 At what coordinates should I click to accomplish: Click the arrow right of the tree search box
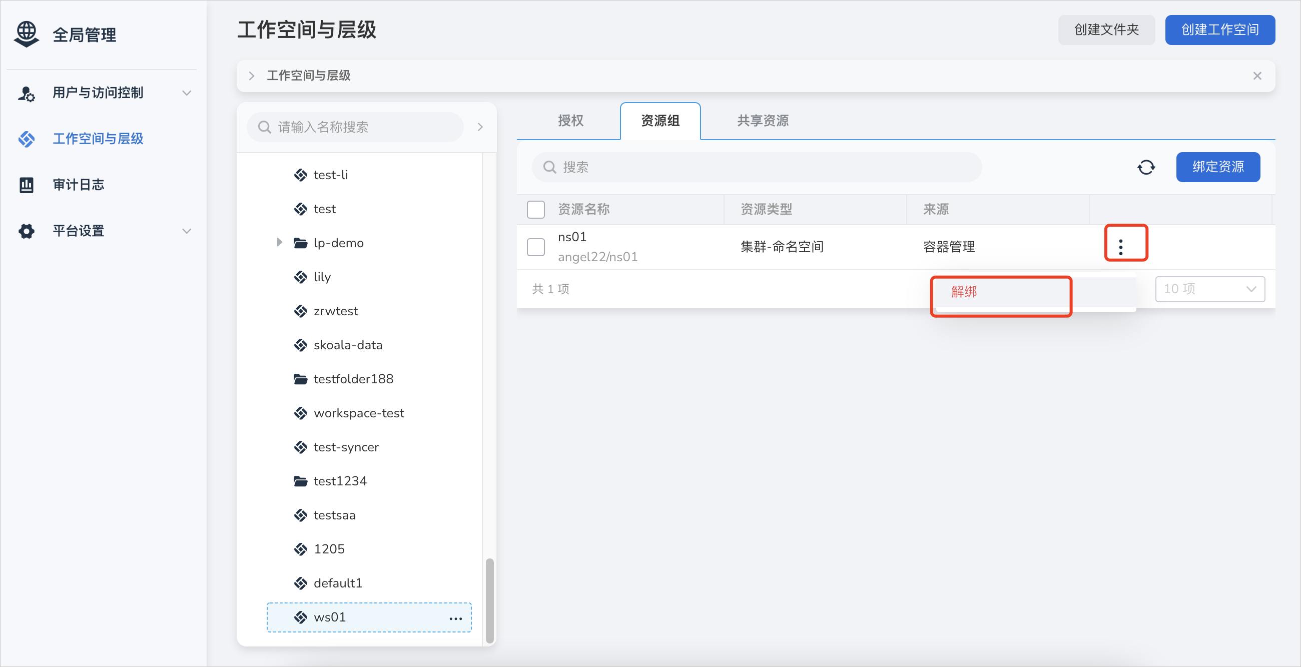480,127
